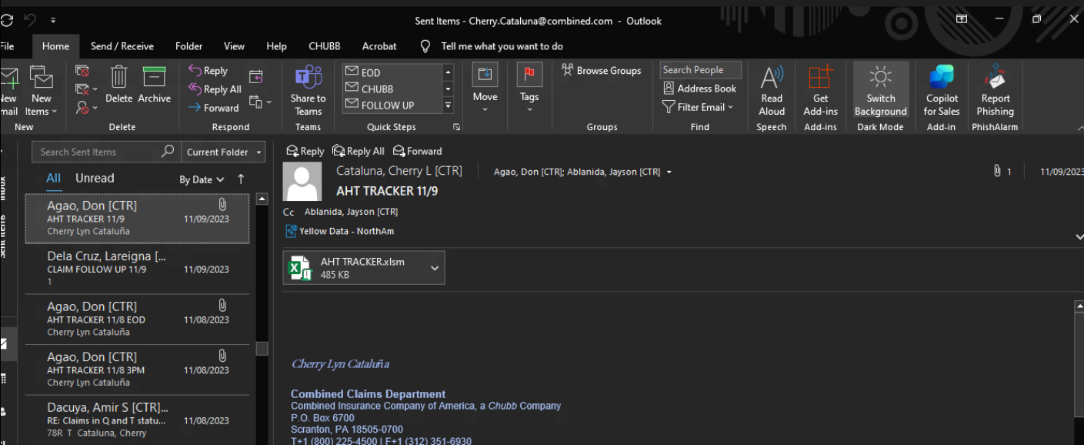The width and height of the screenshot is (1084, 445).
Task: Open the CLAIM FOLLOW UP 11/9 email
Action: click(x=137, y=269)
